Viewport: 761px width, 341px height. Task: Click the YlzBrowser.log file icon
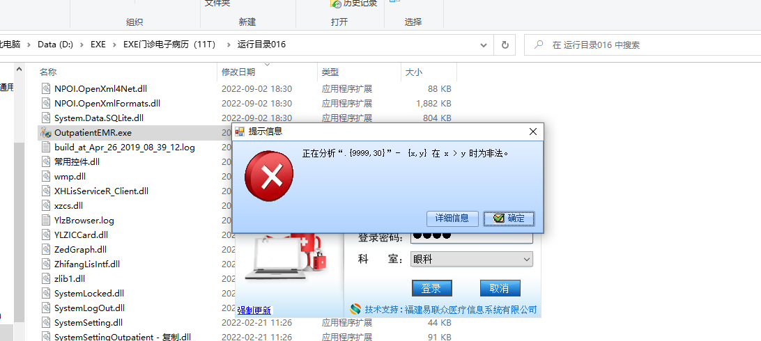tap(46, 221)
